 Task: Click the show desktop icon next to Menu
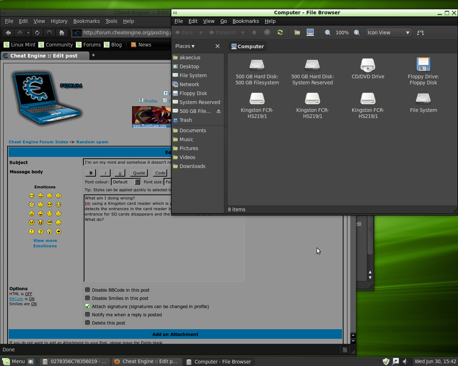click(31, 361)
